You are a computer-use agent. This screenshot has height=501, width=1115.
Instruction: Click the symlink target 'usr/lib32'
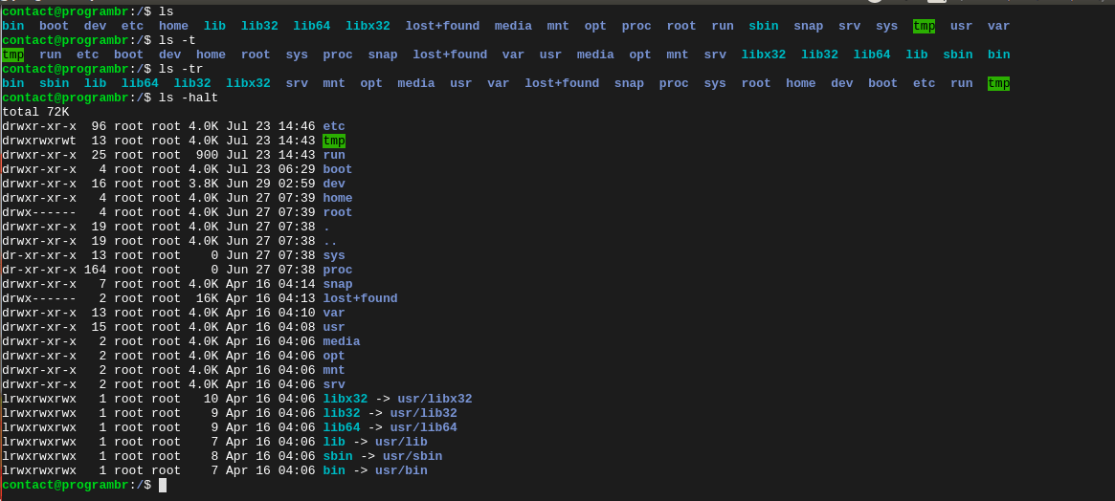(x=423, y=413)
